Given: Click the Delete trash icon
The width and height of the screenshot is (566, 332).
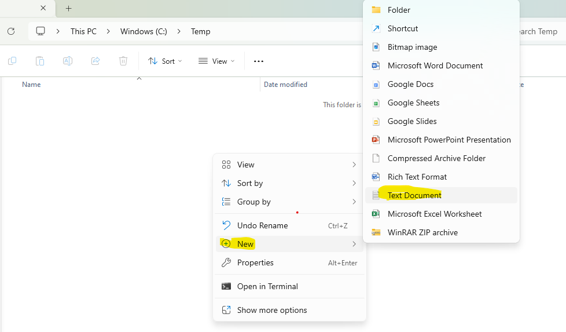Looking at the screenshot, I should (x=123, y=61).
